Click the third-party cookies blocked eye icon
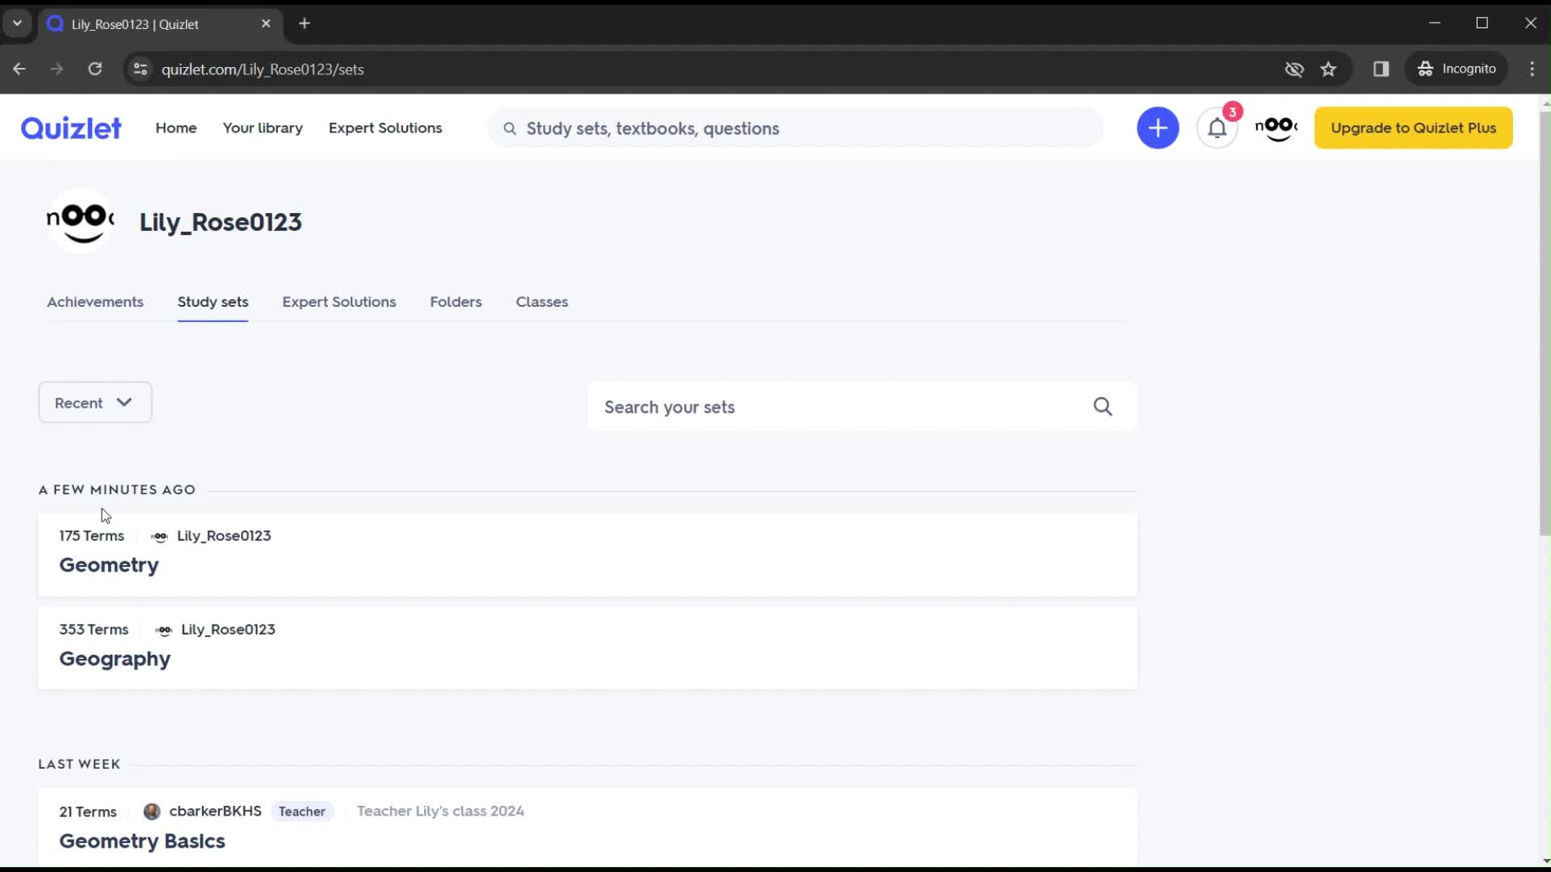1551x872 pixels. click(x=1294, y=69)
